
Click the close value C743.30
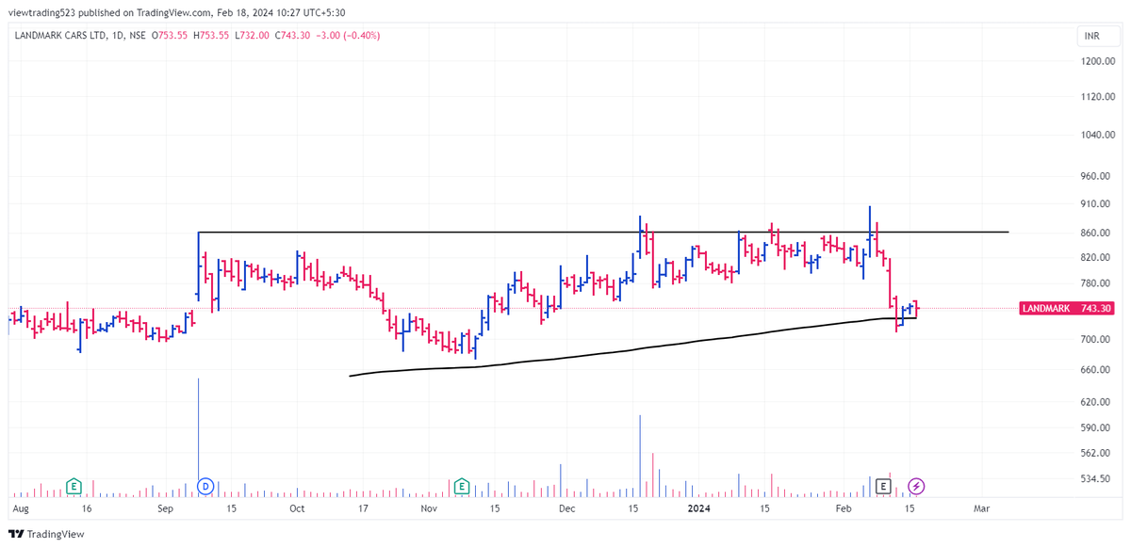tap(293, 35)
